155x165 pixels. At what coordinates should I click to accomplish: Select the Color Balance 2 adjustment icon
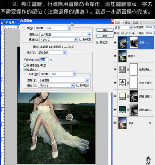[x=122, y=83]
